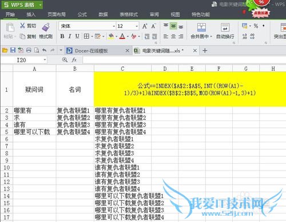Click the Paste clipboard icon
Image resolution: width=286 pixels, height=222 pixels.
click(x=10, y=27)
